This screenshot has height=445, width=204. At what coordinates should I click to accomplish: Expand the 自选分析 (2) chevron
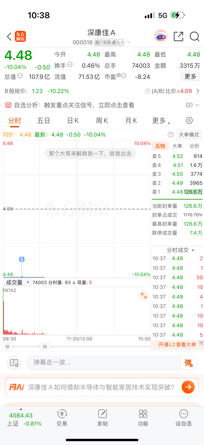[197, 105]
